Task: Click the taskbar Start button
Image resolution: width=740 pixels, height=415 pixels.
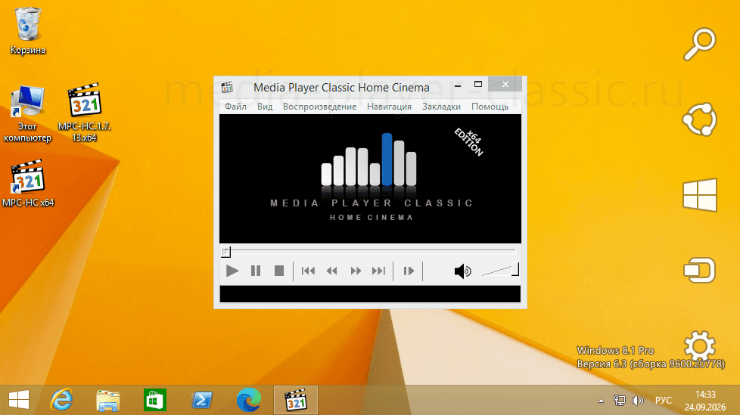Action: 19,400
